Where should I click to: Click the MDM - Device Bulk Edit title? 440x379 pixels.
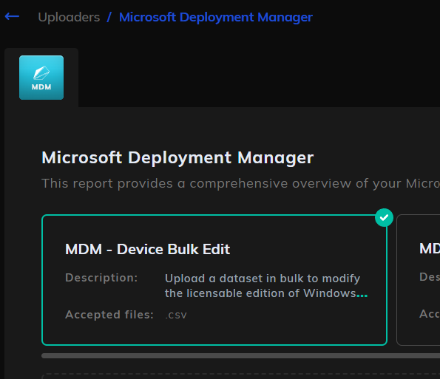pyautogui.click(x=148, y=249)
